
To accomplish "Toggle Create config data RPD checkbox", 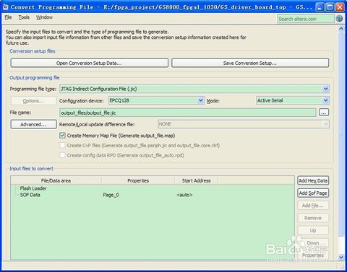I will click(62, 155).
